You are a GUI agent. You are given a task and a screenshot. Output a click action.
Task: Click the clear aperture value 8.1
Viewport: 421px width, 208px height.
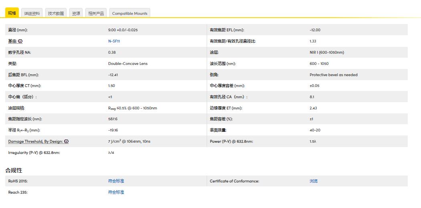point(312,97)
